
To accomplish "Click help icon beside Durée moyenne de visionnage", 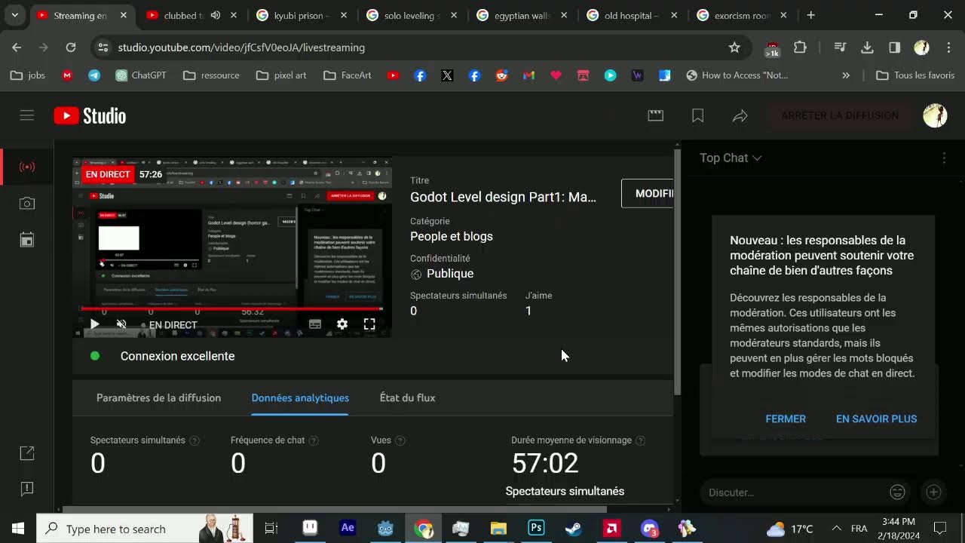I will pos(640,440).
